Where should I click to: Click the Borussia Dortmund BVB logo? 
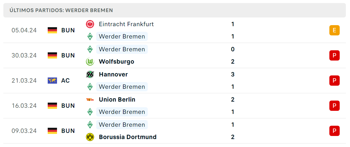[90, 137]
